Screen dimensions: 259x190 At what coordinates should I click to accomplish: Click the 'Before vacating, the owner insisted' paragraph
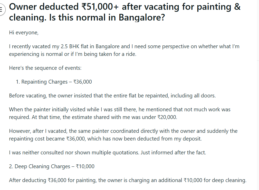pos(112,96)
